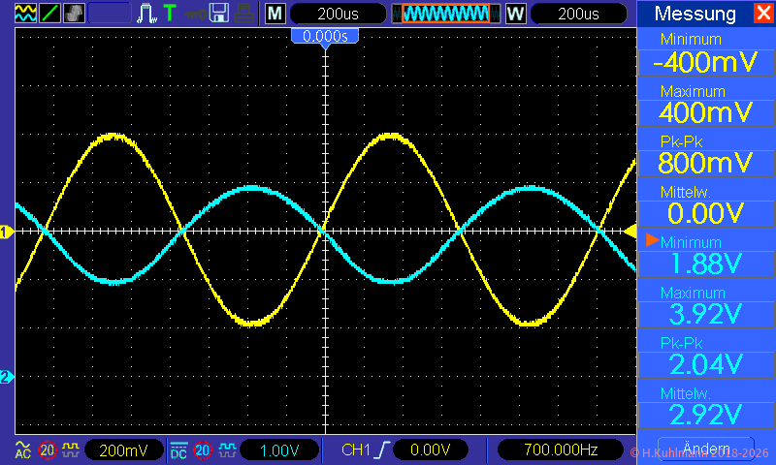Image resolution: width=776 pixels, height=465 pixels.
Task: Click the gray persistence display icon
Action: 74,14
